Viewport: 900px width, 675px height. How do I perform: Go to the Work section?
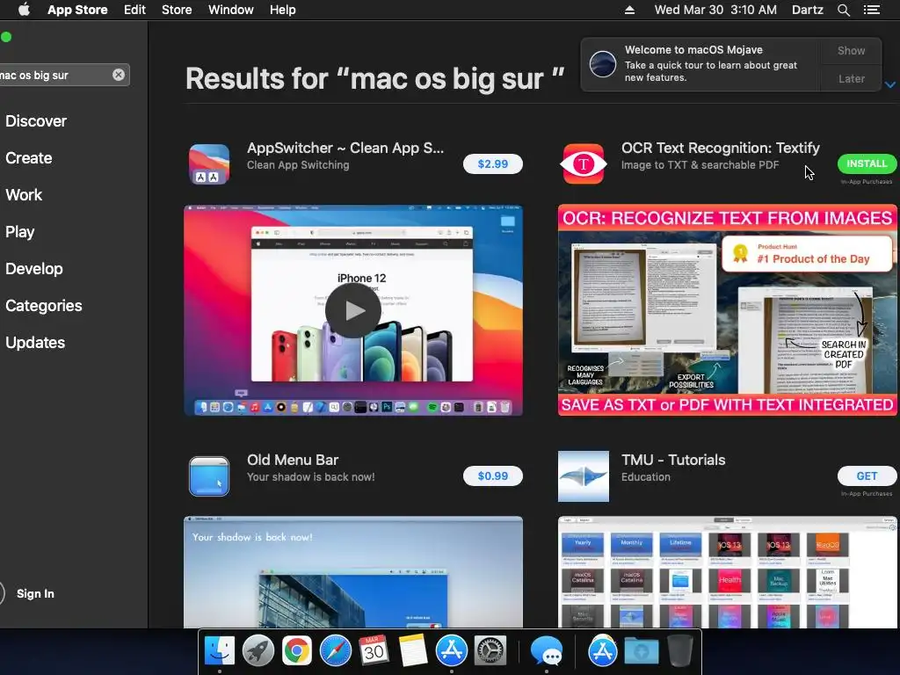24,195
